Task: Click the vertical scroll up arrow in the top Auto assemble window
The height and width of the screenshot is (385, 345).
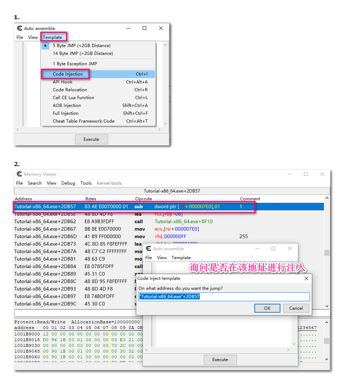Action: tap(166, 45)
